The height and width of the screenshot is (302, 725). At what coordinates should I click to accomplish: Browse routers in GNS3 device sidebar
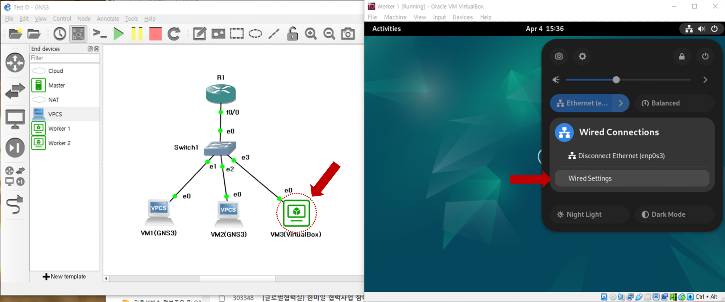point(15,62)
